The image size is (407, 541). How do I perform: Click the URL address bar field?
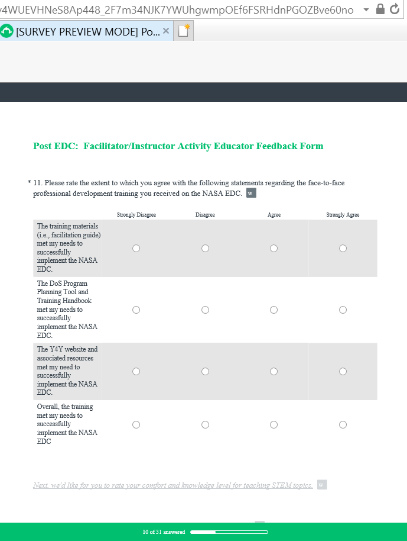(x=177, y=9)
